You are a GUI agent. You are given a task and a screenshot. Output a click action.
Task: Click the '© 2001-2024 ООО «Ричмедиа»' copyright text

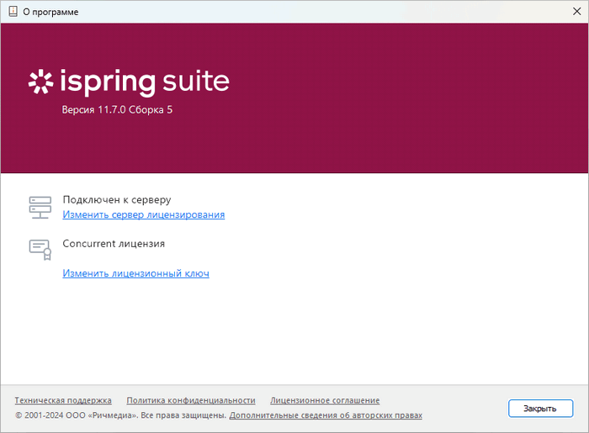pos(76,415)
